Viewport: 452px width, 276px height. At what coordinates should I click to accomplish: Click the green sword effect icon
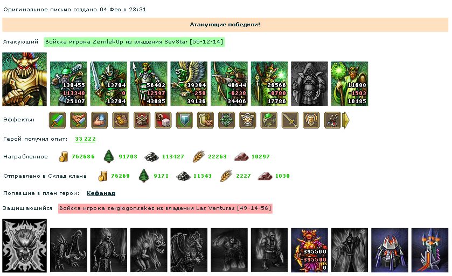click(57, 120)
